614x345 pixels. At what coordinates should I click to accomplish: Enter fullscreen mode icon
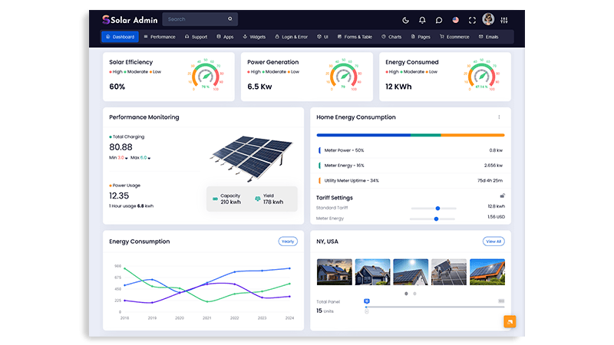click(472, 20)
